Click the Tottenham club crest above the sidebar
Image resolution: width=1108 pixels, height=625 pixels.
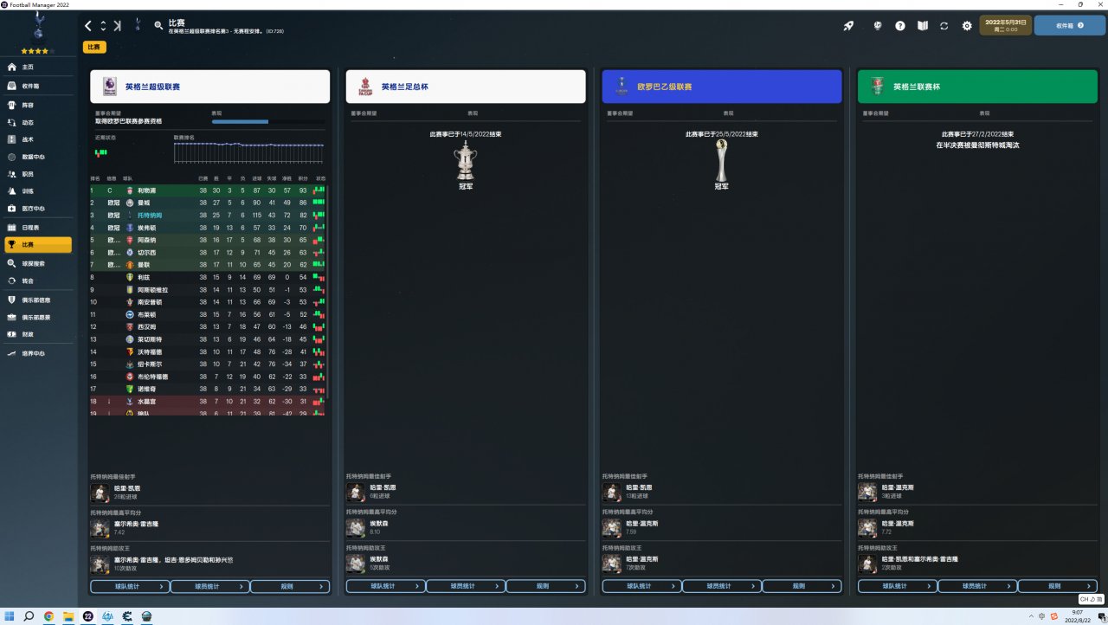pyautogui.click(x=39, y=28)
